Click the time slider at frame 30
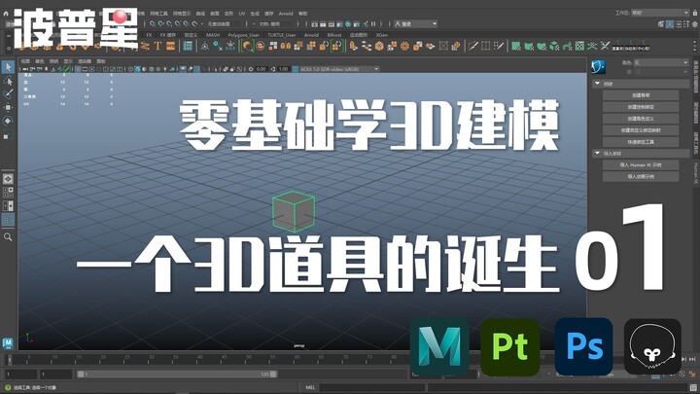This screenshot has height=394, width=700. coord(151,359)
